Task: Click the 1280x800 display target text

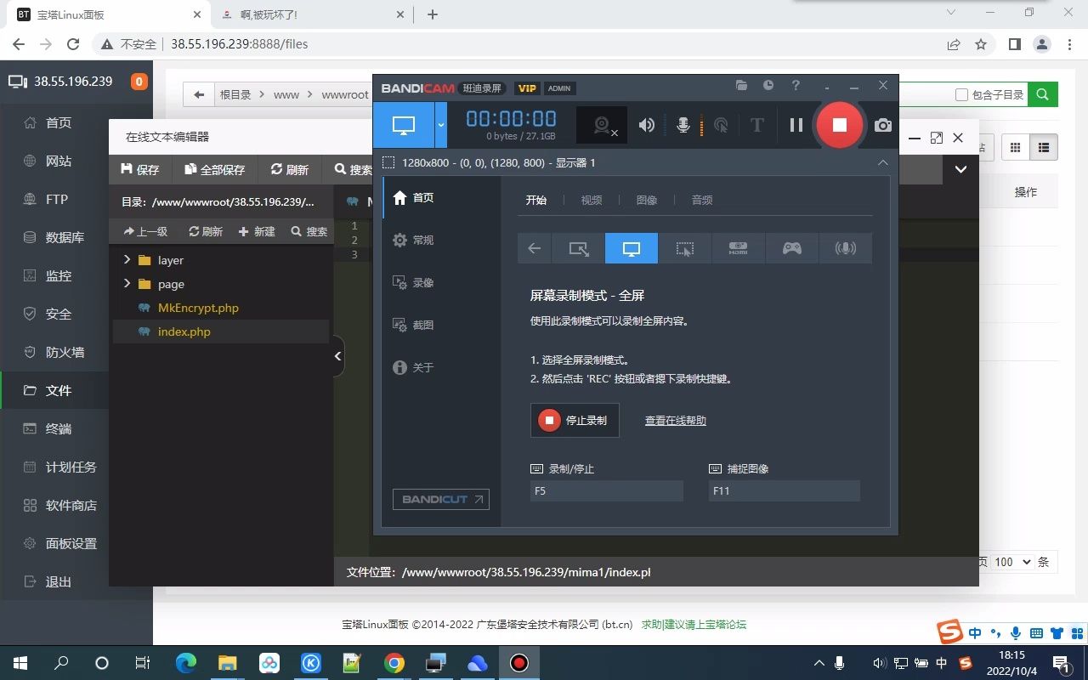Action: [x=500, y=162]
